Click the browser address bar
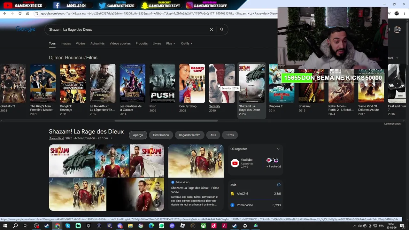The height and width of the screenshot is (230, 409). [x=159, y=13]
